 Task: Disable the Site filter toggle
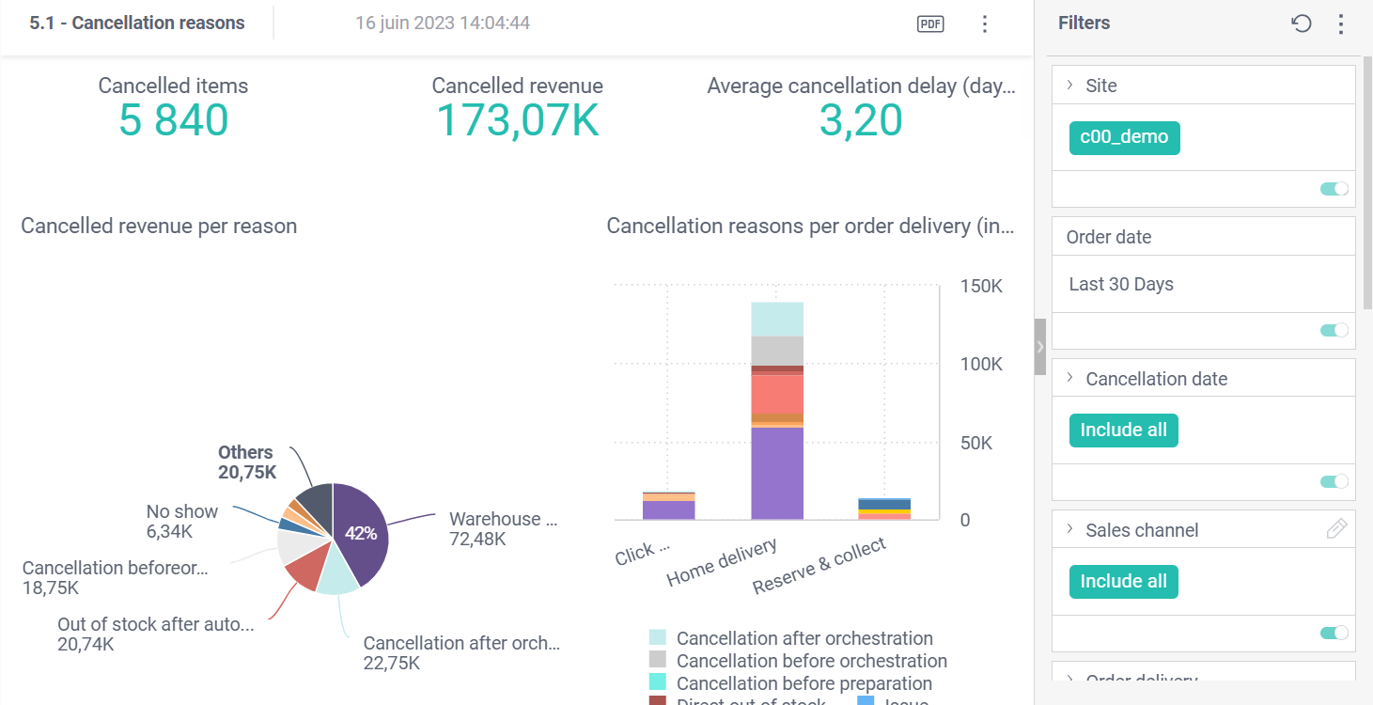(1334, 189)
